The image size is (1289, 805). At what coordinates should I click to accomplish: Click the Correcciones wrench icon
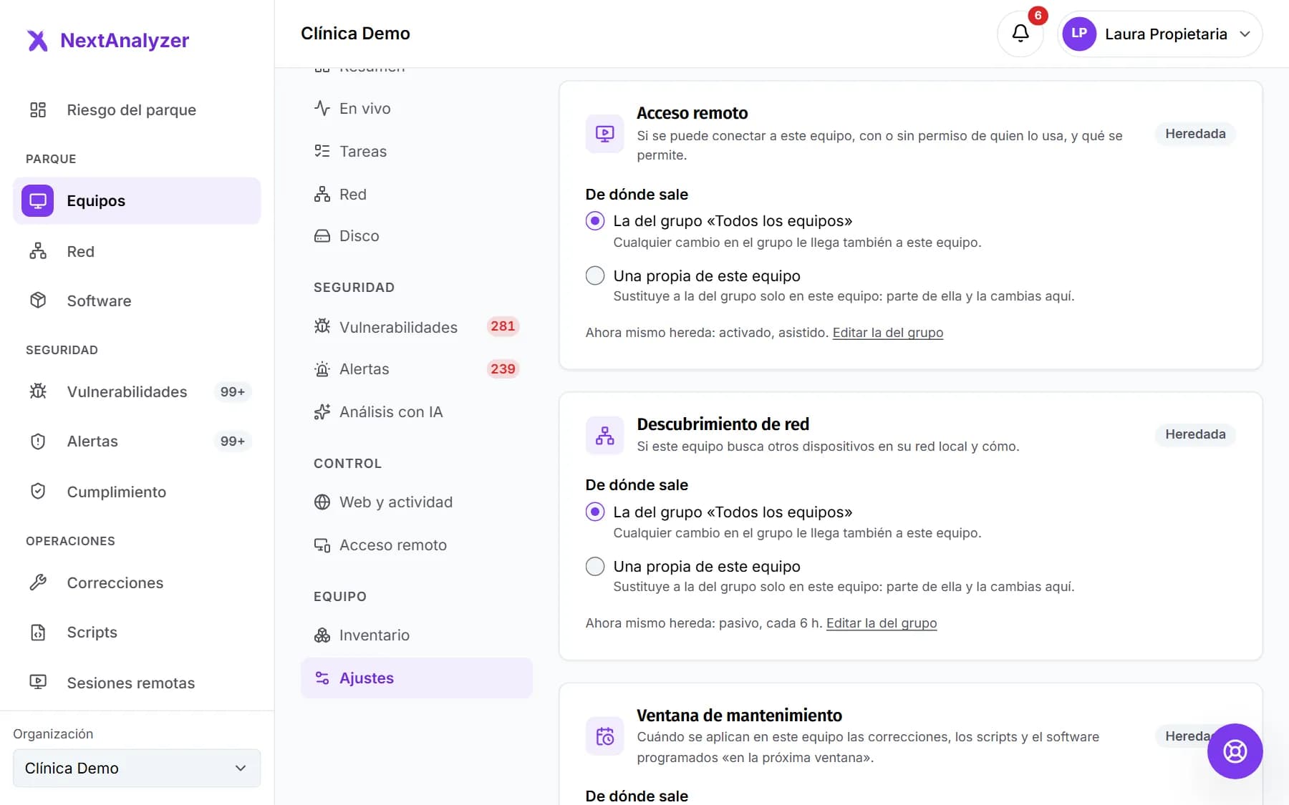click(x=38, y=582)
